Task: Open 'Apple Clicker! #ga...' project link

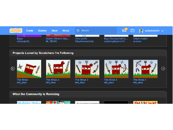Action: (x=58, y=39)
